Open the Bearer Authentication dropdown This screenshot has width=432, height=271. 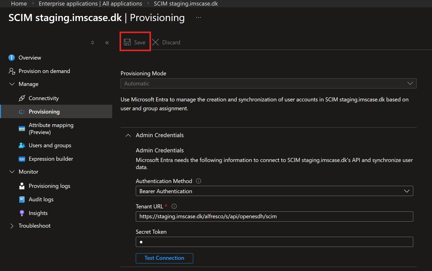[x=274, y=191]
